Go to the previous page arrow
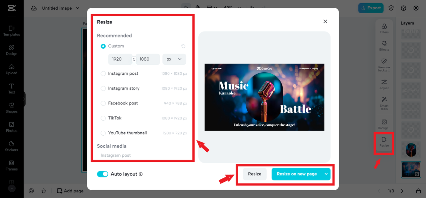The width and height of the screenshot is (426, 198). (380, 191)
